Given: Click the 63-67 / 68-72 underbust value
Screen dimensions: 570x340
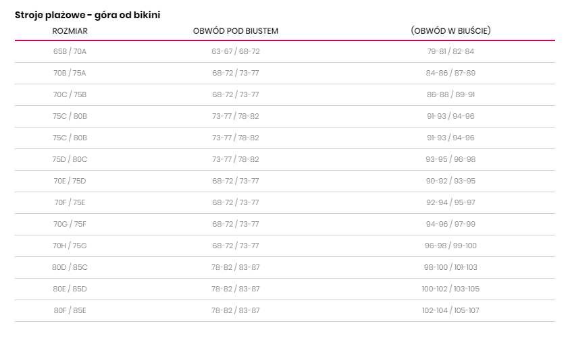Looking at the screenshot, I should pyautogui.click(x=236, y=51).
